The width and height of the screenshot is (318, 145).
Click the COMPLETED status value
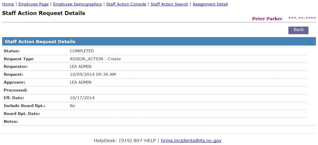coord(82,51)
